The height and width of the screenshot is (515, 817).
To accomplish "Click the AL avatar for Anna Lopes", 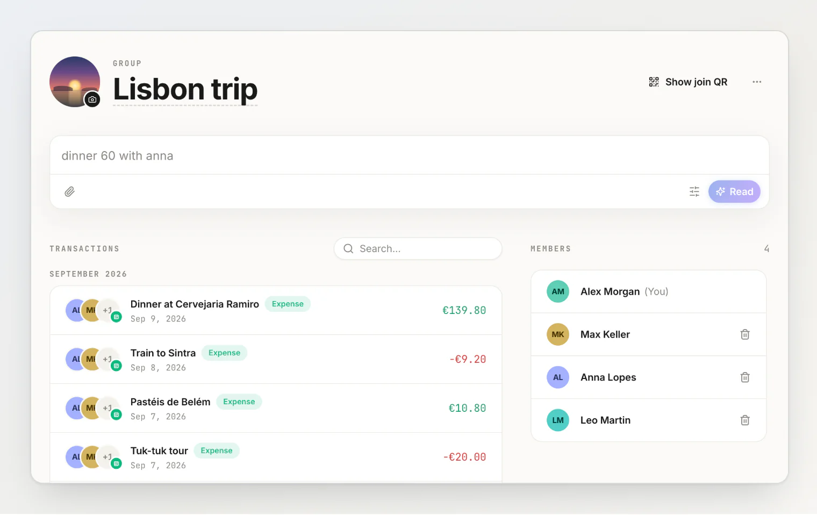I will [558, 377].
